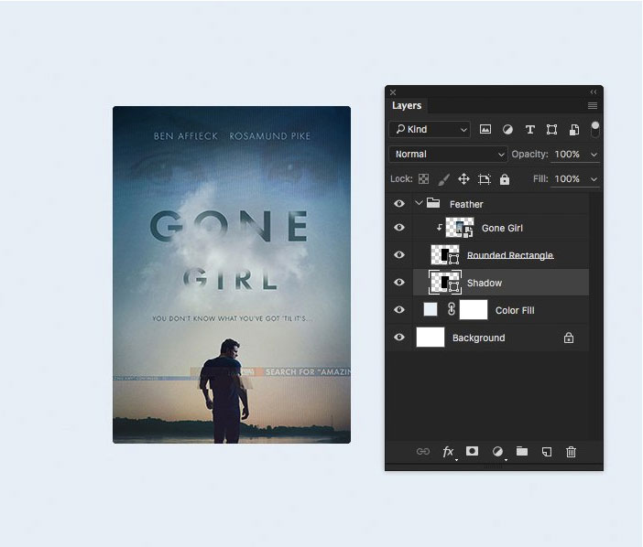Open the Layers panel options menu
Viewport: 643px width, 547px height.
pos(592,106)
